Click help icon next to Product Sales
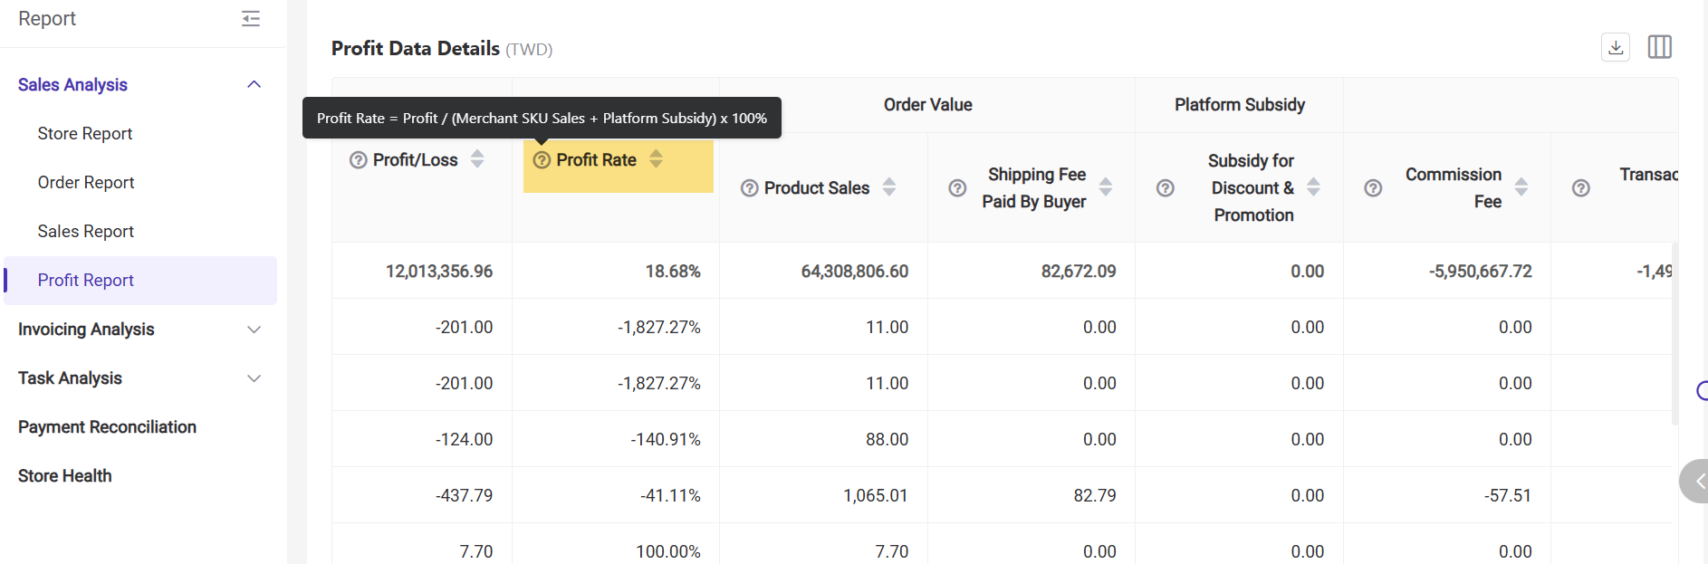This screenshot has width=1708, height=564. pos(749,188)
